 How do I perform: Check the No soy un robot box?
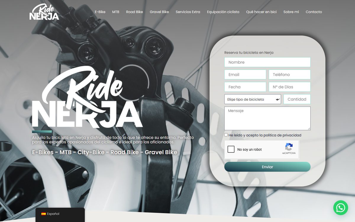(231, 149)
